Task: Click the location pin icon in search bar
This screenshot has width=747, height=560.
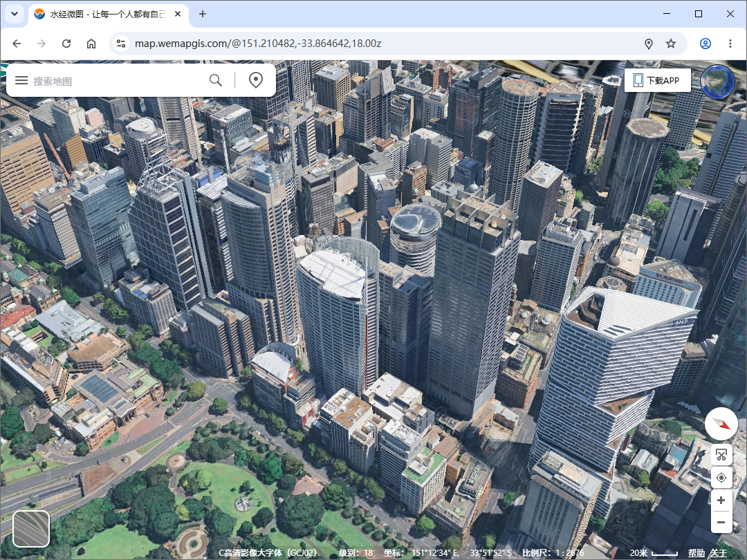Action: (x=256, y=80)
